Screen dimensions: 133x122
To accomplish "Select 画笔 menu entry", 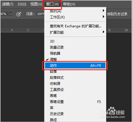I will [75, 96].
